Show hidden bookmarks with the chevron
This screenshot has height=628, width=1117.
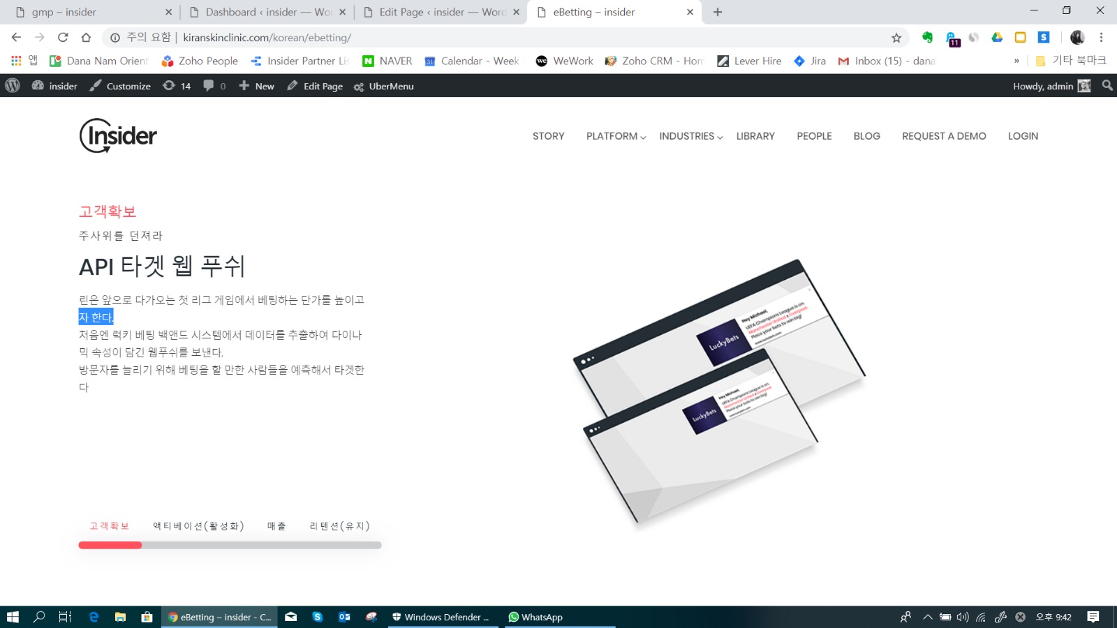tap(1016, 61)
